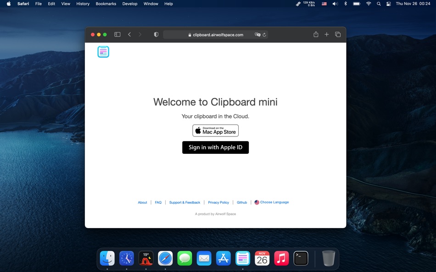Click the Welcome to Clipboard mini heading

216,102
